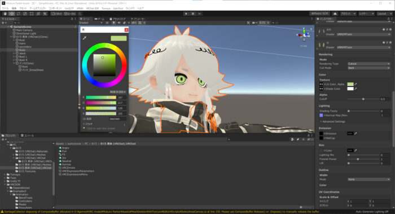
Task: Click the Play button
Action: 186,14
